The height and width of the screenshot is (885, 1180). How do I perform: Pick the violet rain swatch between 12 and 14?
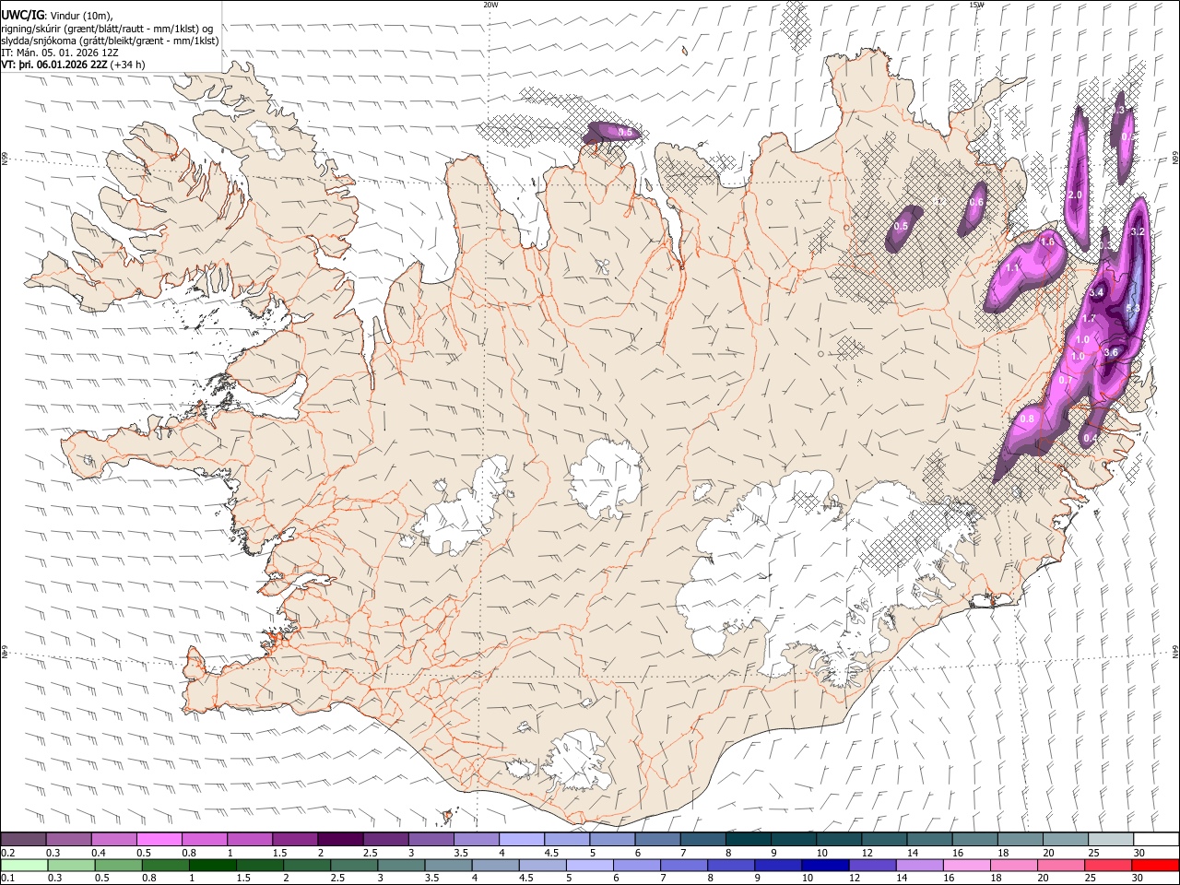tap(871, 865)
